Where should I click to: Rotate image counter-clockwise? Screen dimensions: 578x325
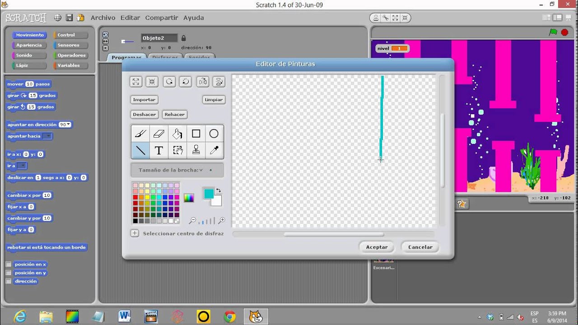point(169,82)
